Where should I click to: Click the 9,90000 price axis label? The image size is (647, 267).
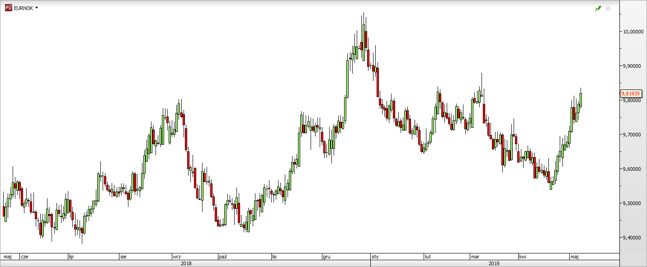(x=633, y=66)
